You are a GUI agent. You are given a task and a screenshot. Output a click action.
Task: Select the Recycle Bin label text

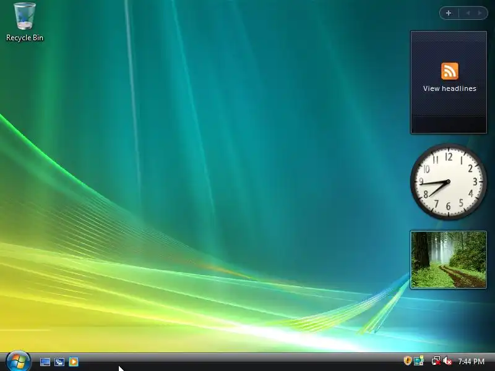(25, 38)
